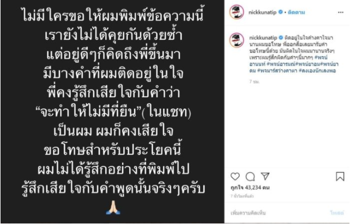Like the post with the heart icon
Image resolution: width=356 pixels, height=224 pixels.
[x=235, y=177]
